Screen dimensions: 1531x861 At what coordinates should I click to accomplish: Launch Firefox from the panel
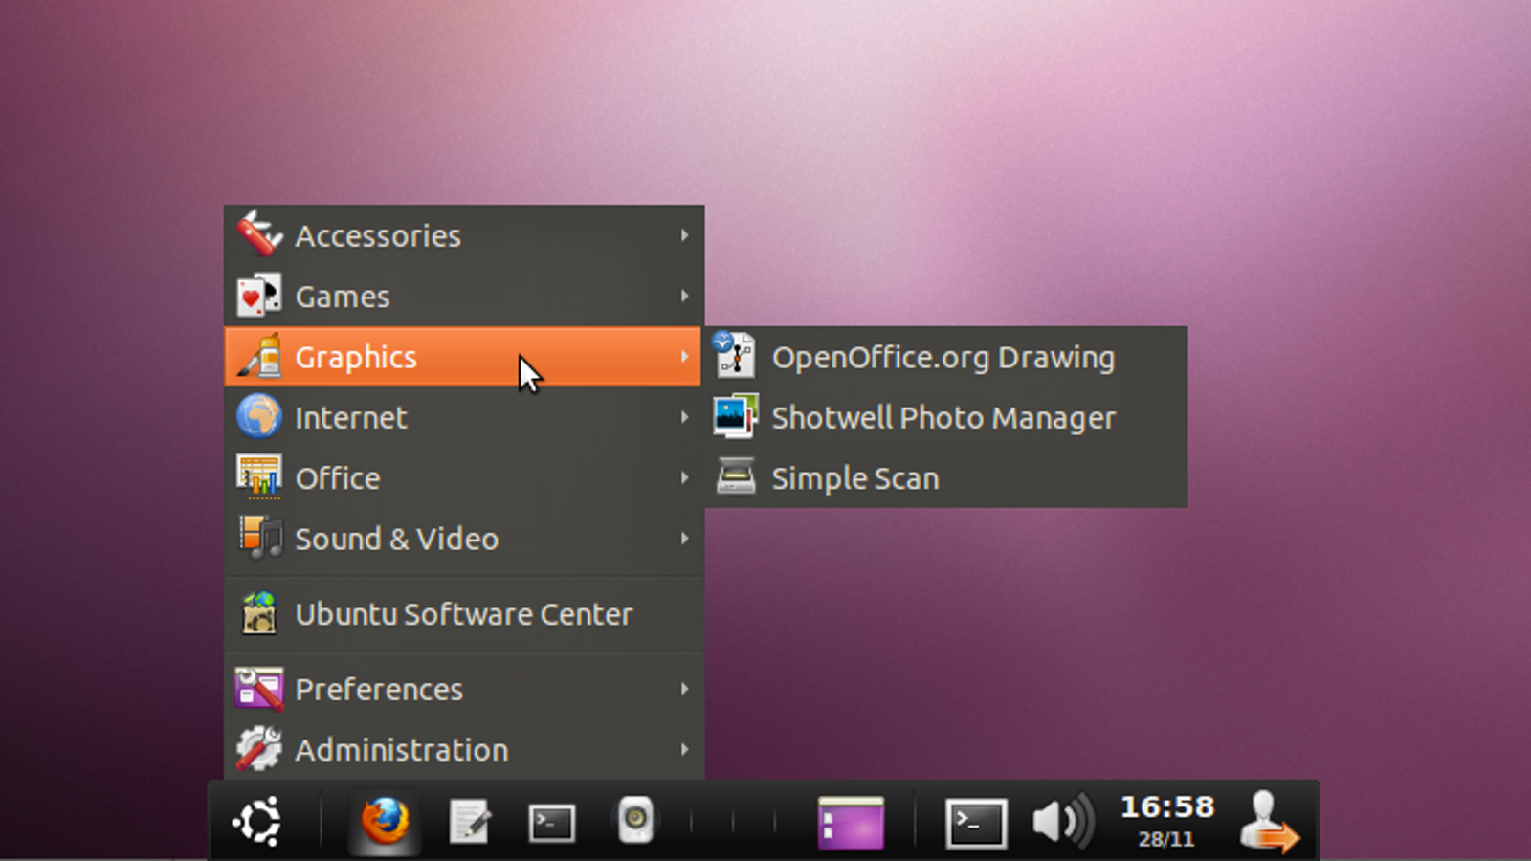point(385,821)
